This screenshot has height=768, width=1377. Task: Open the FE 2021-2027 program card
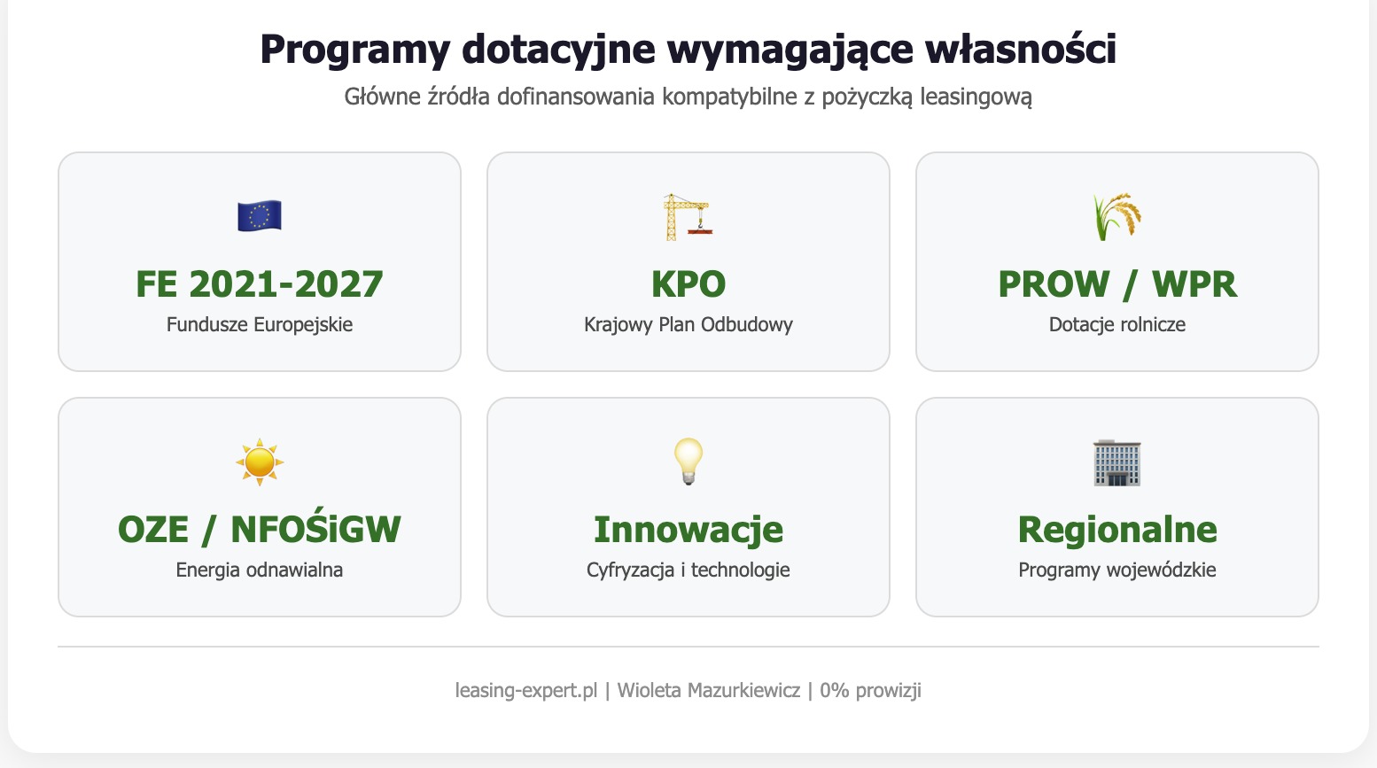point(259,261)
